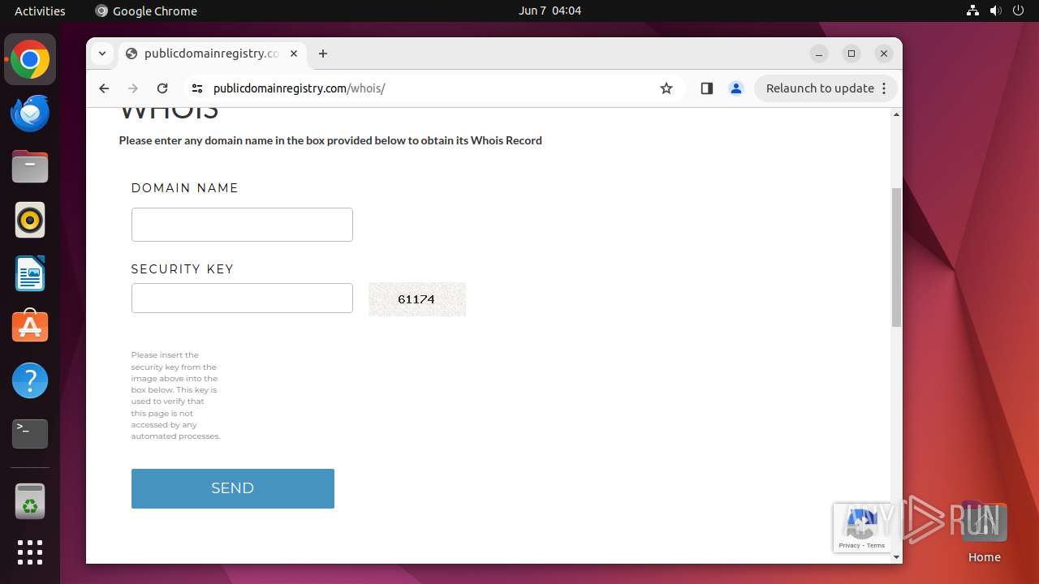Focus the Security Key input field

[242, 298]
